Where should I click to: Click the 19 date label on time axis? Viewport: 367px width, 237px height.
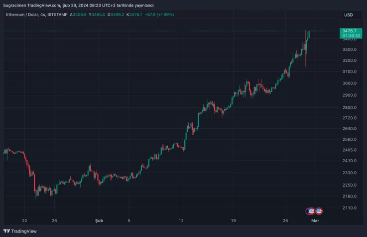(x=233, y=221)
